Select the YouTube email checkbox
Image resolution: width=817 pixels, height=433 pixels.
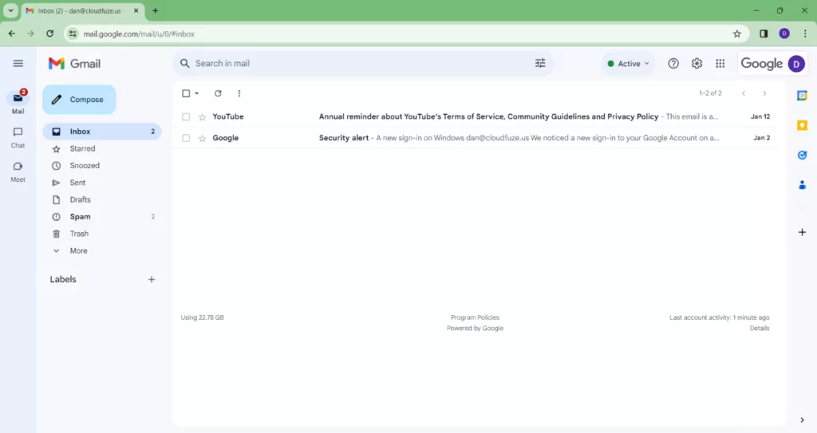[186, 116]
